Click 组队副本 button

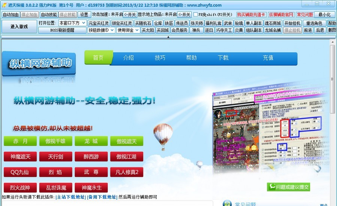(x=254, y=30)
